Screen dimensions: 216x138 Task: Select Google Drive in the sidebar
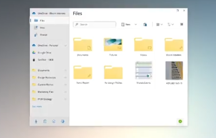coord(44,53)
